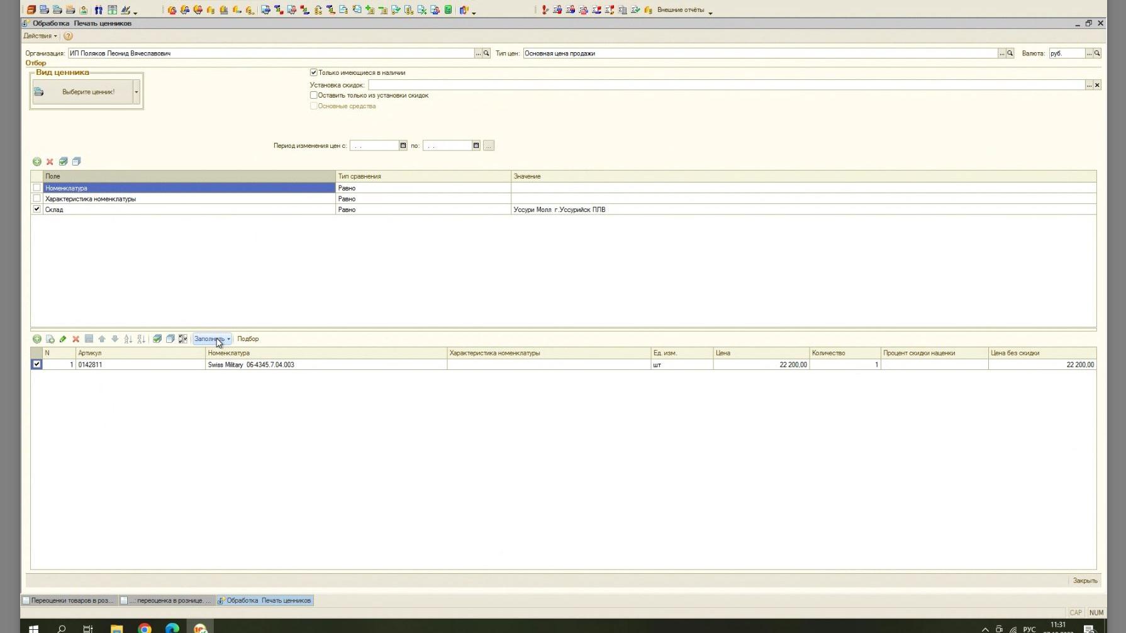Copy the selected row in the lower table

pyautogui.click(x=50, y=339)
